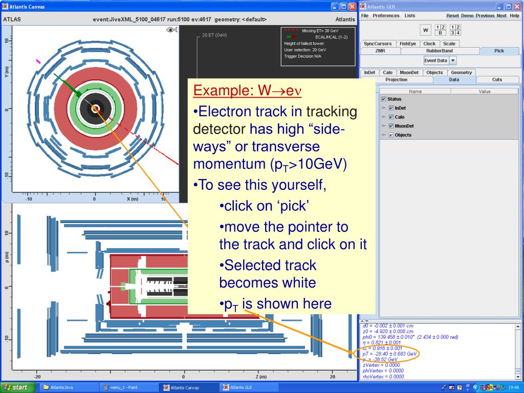
Task: Switch to the RubberBand tab
Action: pos(439,51)
